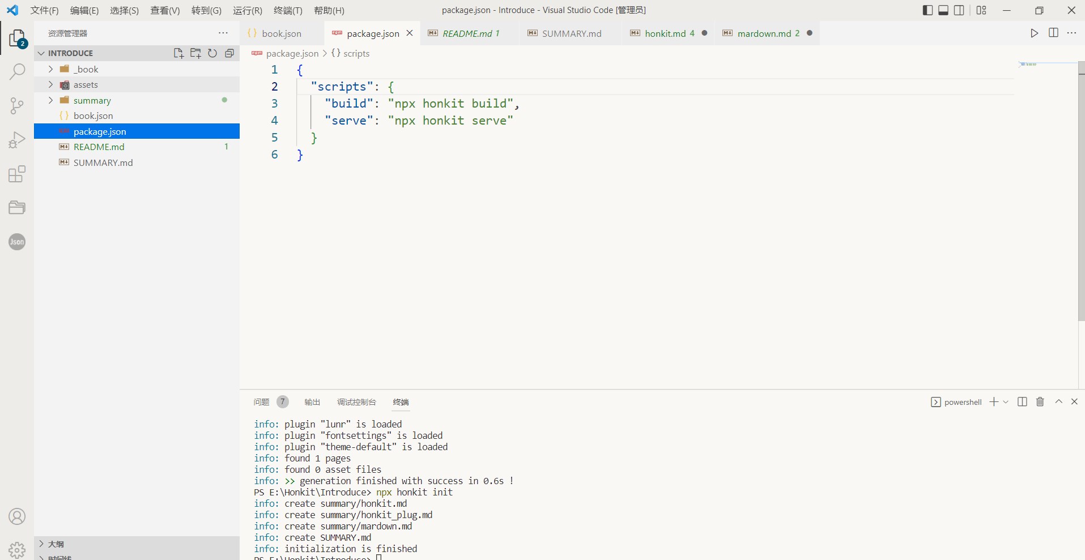Viewport: 1085px width, 560px height.
Task: Run the current file with play icon
Action: [x=1035, y=33]
